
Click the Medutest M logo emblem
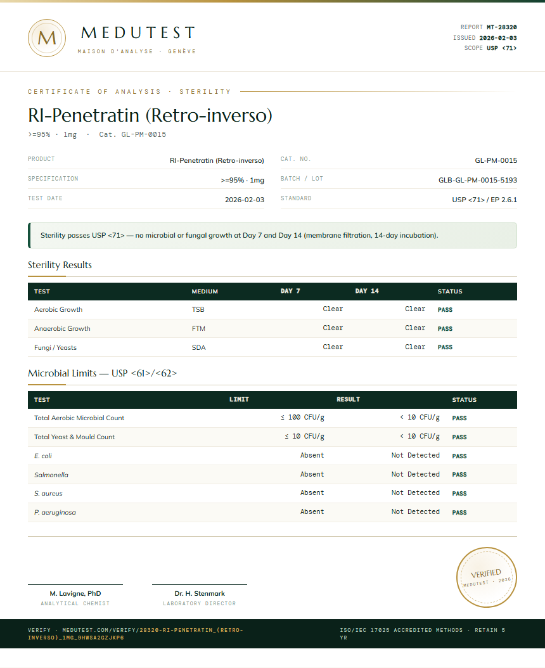(x=47, y=38)
